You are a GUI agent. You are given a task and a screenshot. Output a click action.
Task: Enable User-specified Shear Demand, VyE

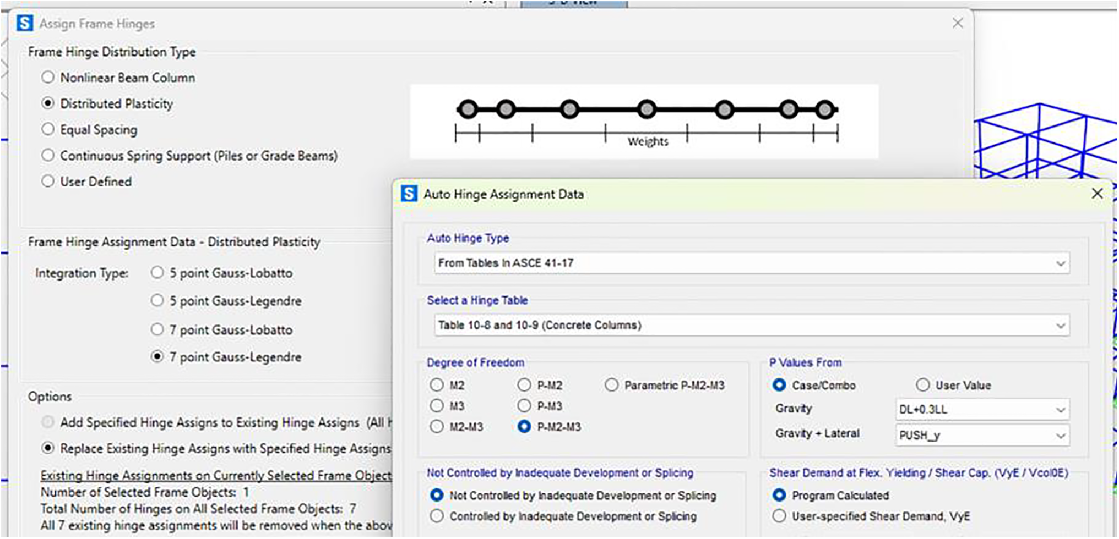point(779,516)
